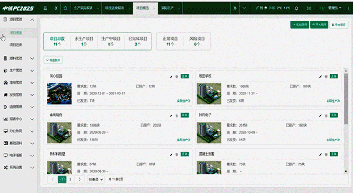353x193 pixels.
Task: Select 项目进度 in the sidebar
Action: (16, 45)
